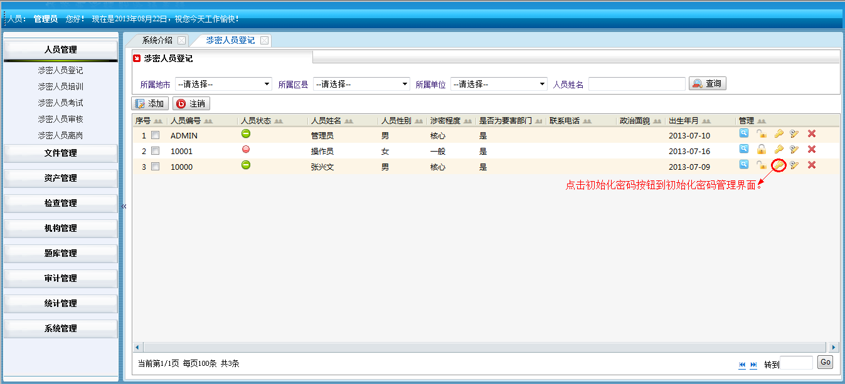This screenshot has height=384, width=845.
Task: Select 涉密人员登记 tab
Action: (x=230, y=40)
